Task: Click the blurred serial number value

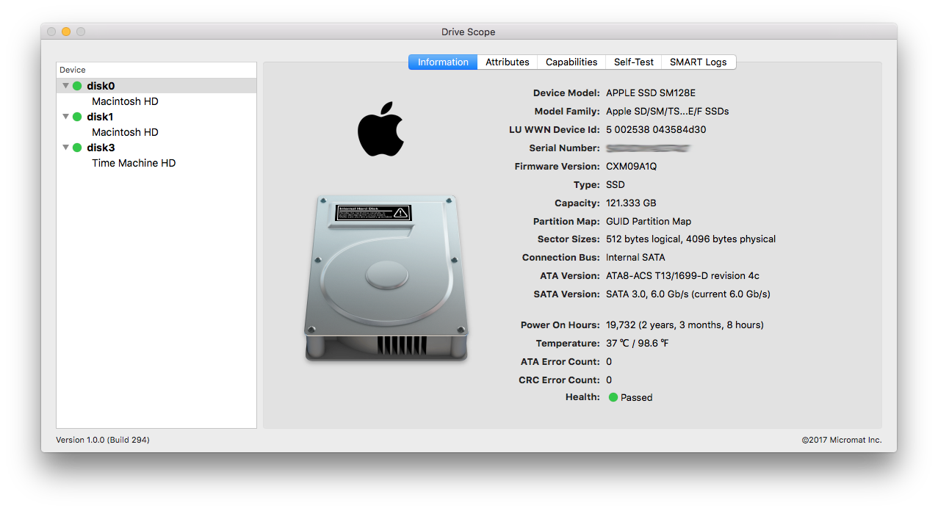Action: 649,148
